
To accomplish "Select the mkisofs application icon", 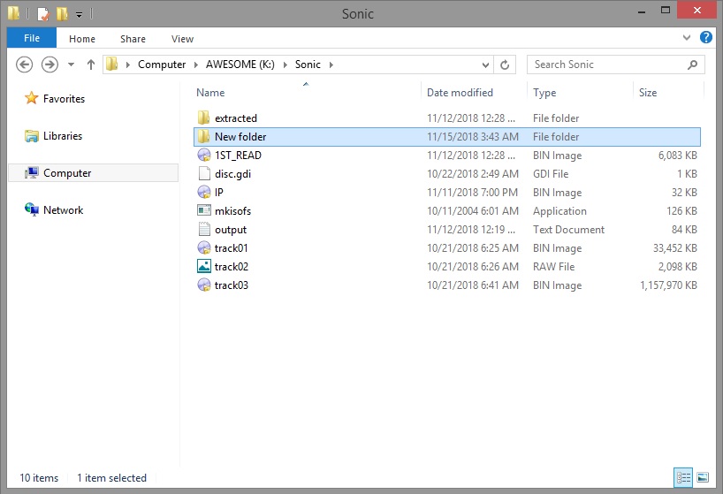I will click(x=204, y=210).
